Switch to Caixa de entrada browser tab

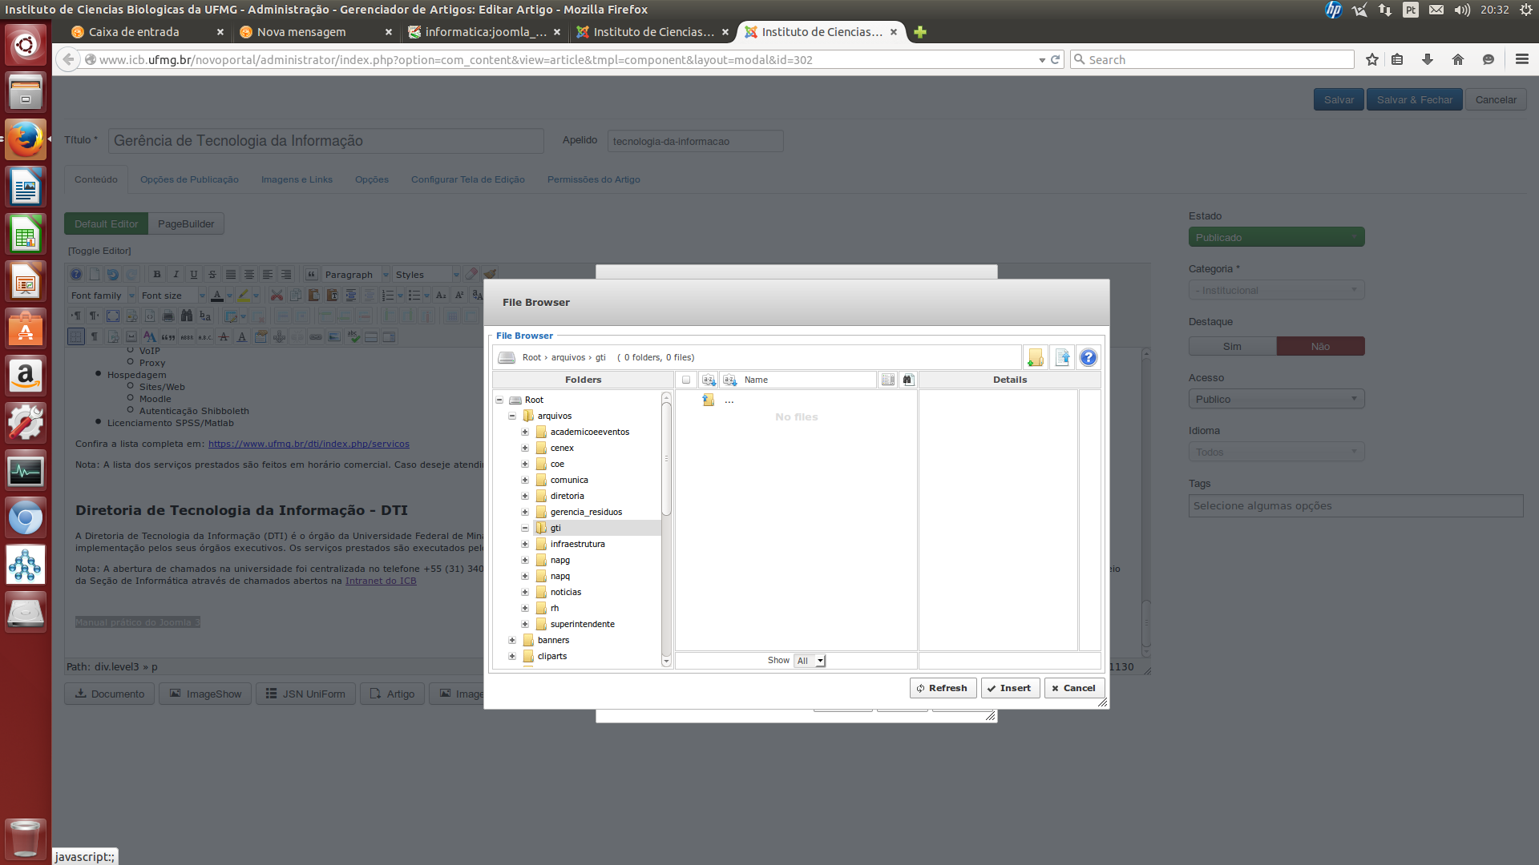pyautogui.click(x=134, y=32)
